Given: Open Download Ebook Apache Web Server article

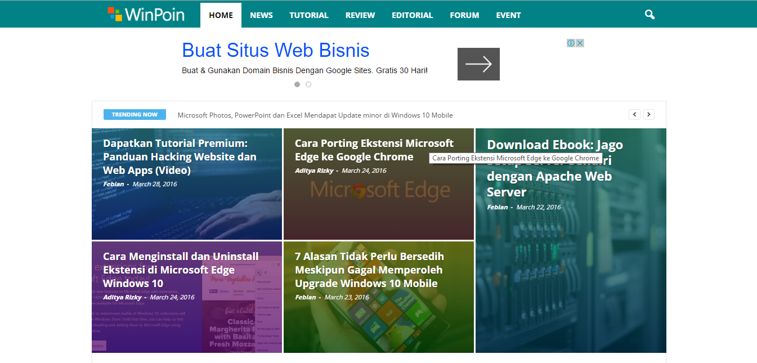Looking at the screenshot, I should point(555,168).
